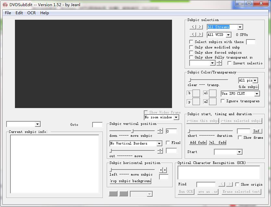Viewport: 271px width, 207px height.
Task: Check the Invert selection checkbox
Action: click(x=229, y=63)
